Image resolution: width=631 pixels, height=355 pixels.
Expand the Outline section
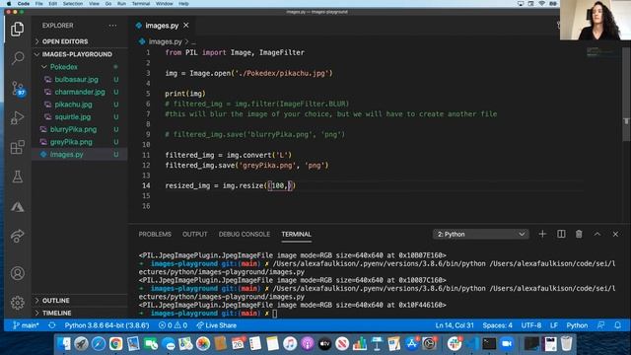pos(55,300)
